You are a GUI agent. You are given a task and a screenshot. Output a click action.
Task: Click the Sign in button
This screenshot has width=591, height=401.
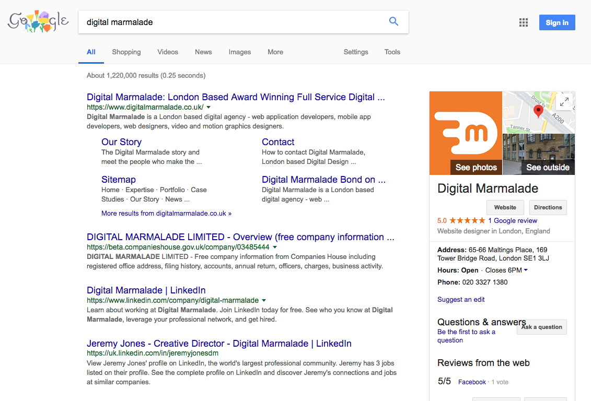(x=557, y=22)
